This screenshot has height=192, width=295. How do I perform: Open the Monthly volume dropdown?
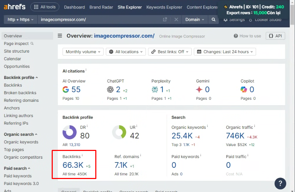(83, 52)
